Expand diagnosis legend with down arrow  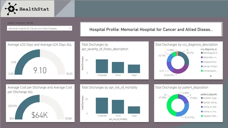tap(211, 76)
